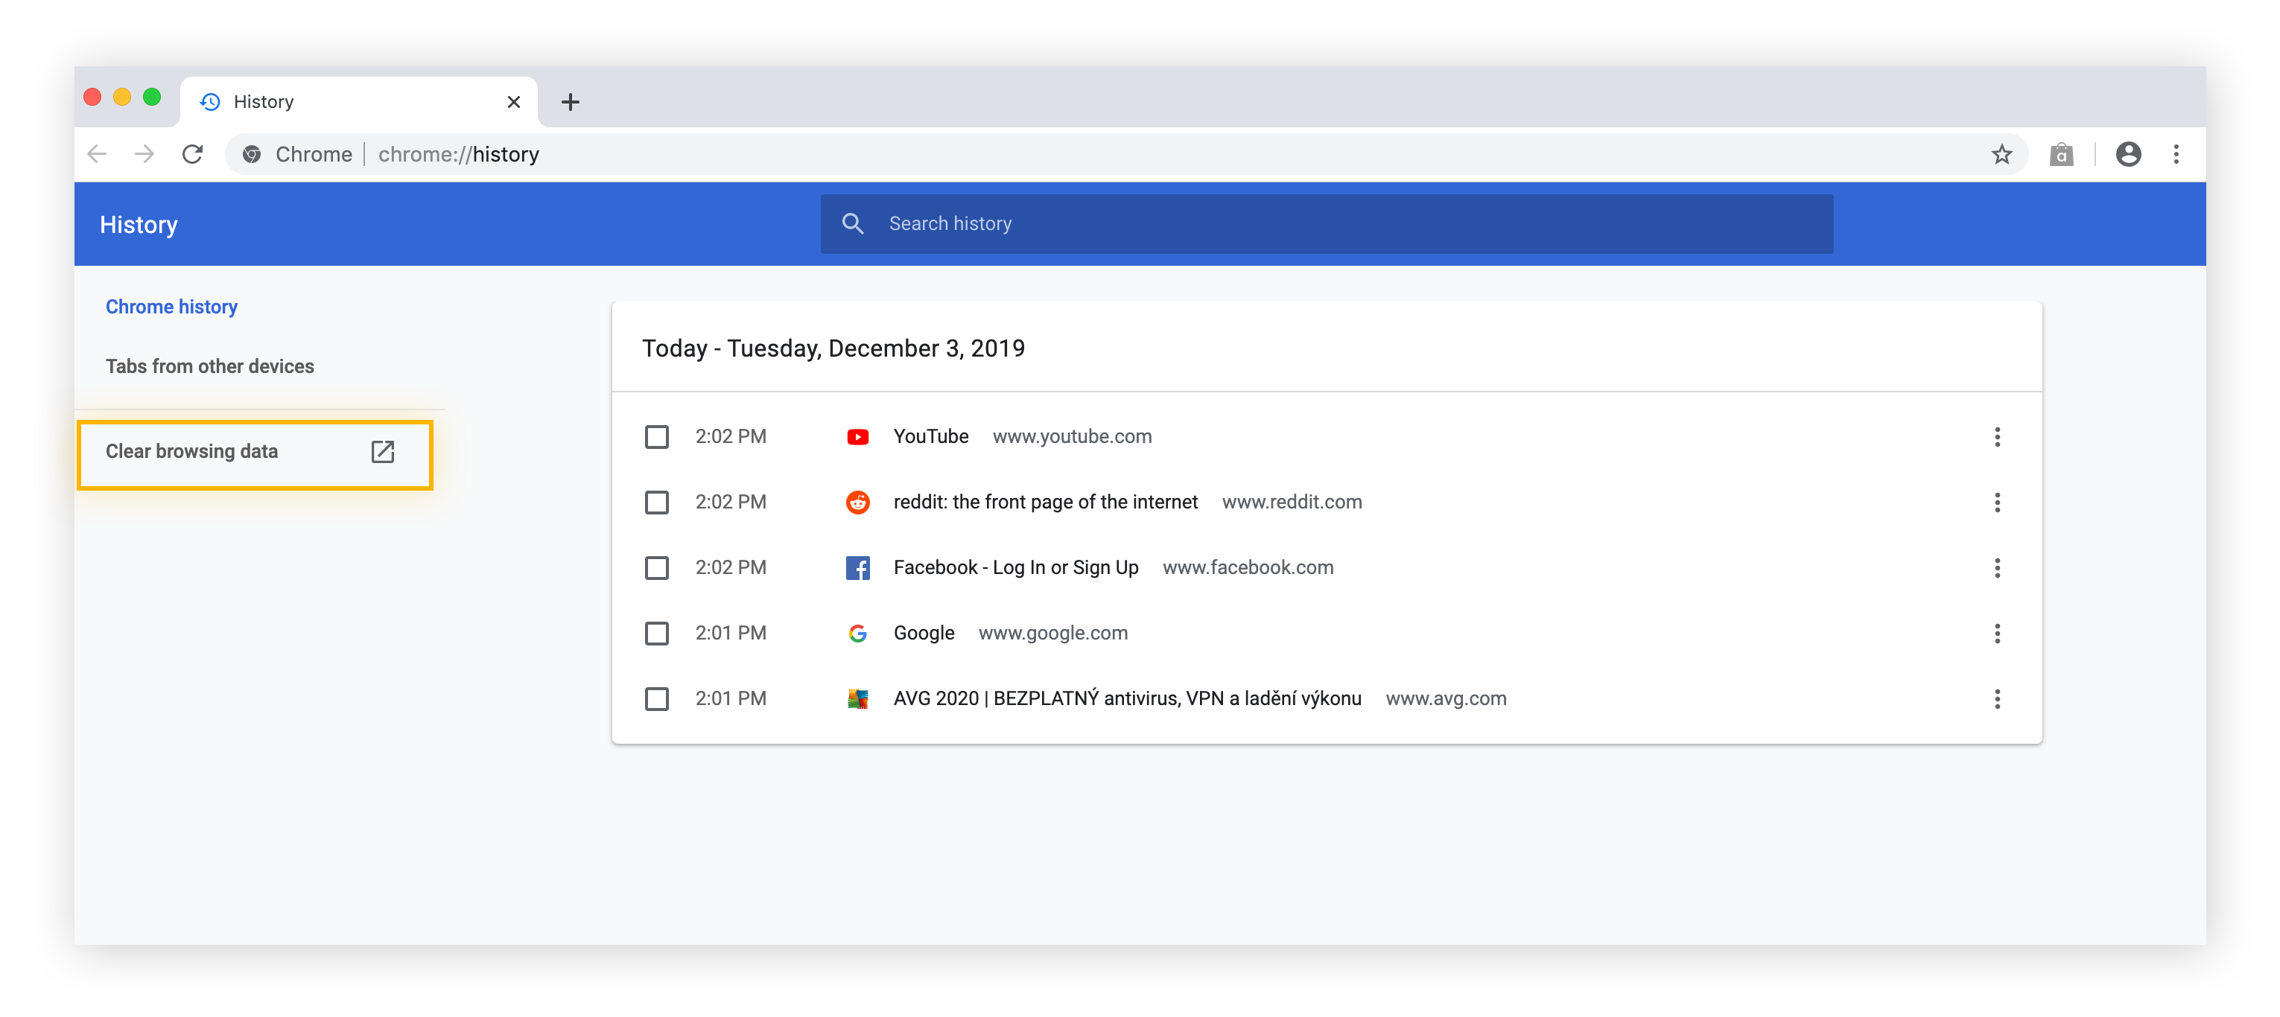2280x1017 pixels.
Task: Open the actions menu for the Google entry
Action: pyautogui.click(x=1998, y=633)
